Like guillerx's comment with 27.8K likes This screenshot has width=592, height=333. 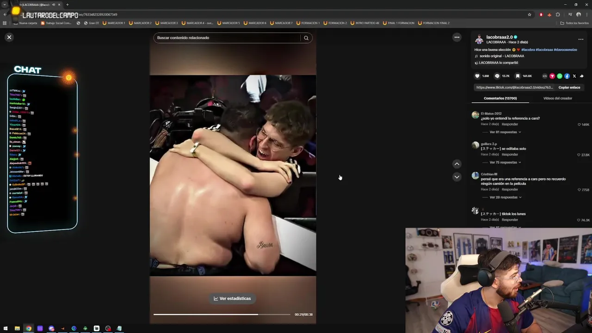[x=579, y=155]
